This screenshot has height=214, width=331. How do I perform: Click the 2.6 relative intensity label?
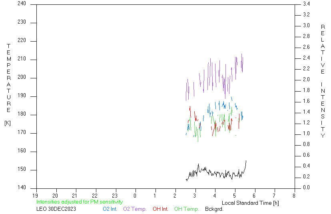tap(306, 47)
